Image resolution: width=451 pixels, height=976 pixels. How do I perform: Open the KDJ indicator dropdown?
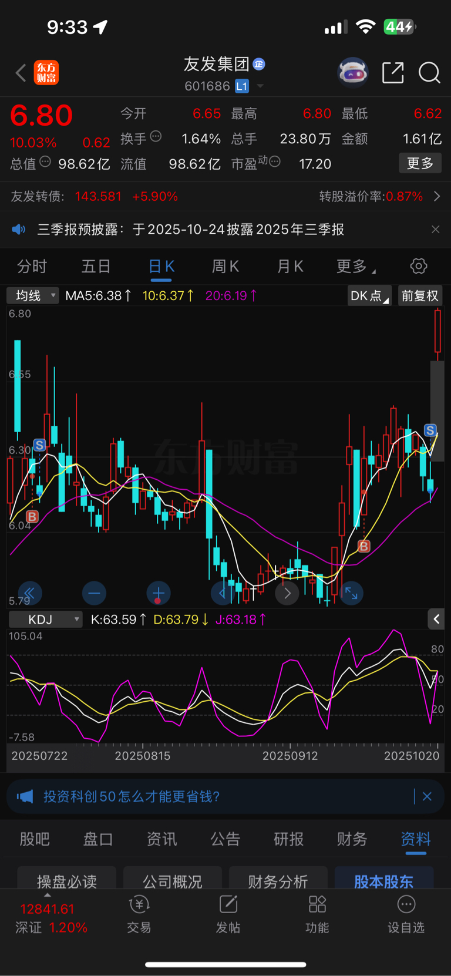click(45, 619)
